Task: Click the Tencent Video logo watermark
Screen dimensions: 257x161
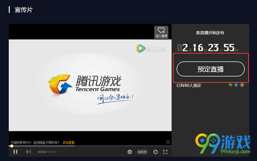Action: pos(152,48)
